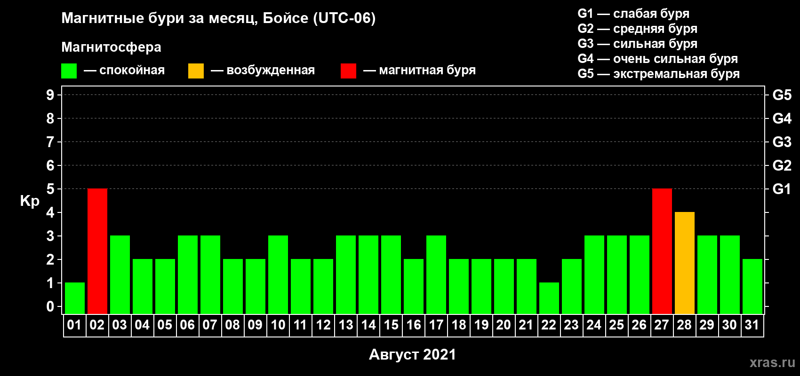Click the '— магнитная буря' legend text

point(420,70)
